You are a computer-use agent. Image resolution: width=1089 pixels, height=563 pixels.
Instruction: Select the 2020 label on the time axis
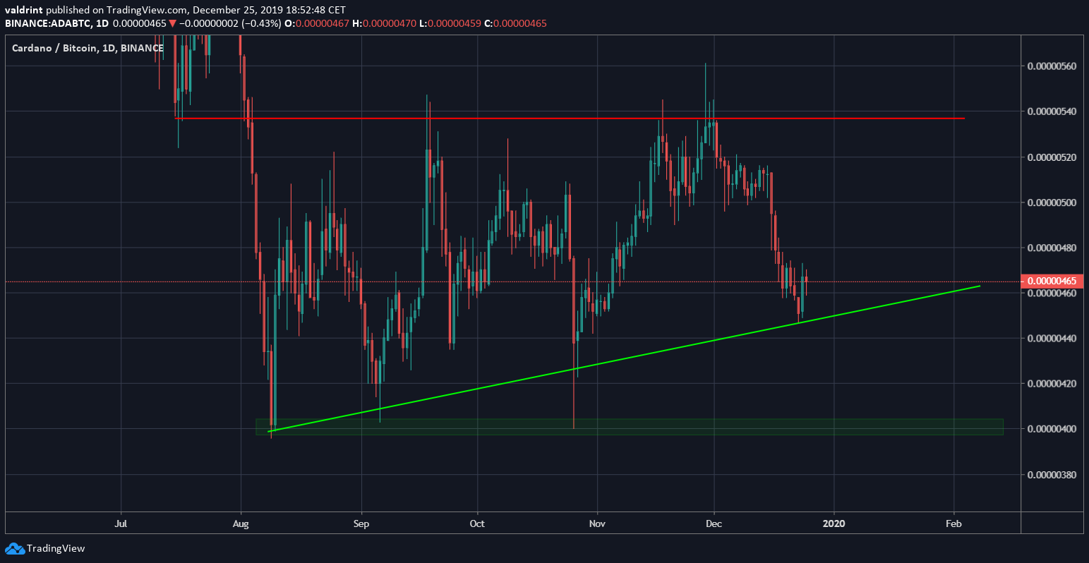pyautogui.click(x=834, y=523)
